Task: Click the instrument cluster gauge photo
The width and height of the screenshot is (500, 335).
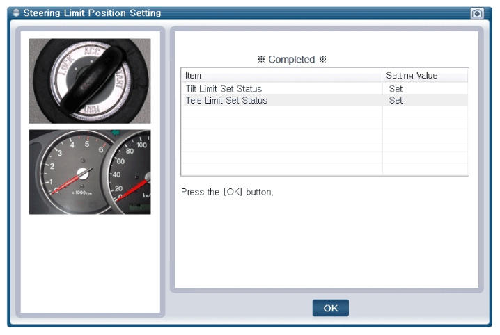Action: tap(90, 172)
